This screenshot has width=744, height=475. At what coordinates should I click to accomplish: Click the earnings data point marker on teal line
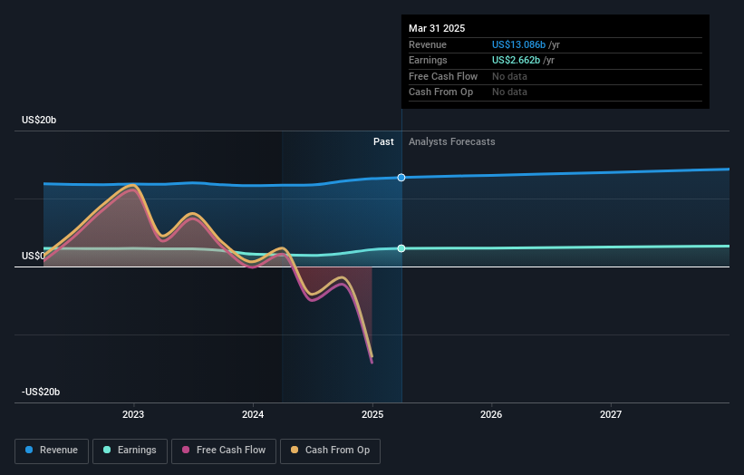click(401, 248)
